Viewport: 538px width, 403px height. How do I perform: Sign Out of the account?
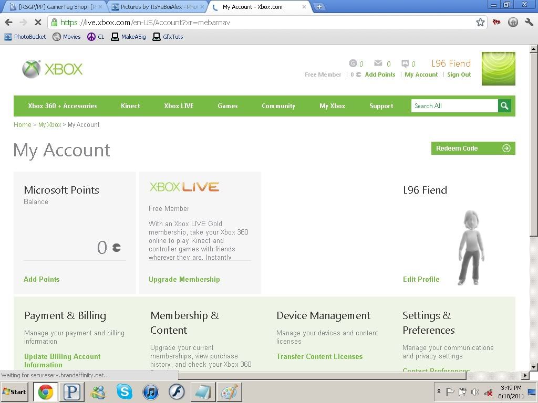[x=459, y=75]
